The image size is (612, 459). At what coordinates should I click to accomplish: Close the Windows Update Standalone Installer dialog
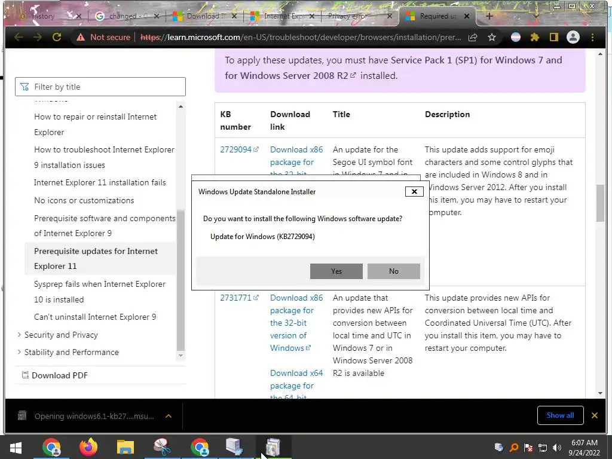click(414, 191)
